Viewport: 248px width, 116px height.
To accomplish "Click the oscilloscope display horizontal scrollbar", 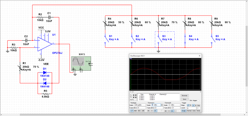I will [165, 92].
